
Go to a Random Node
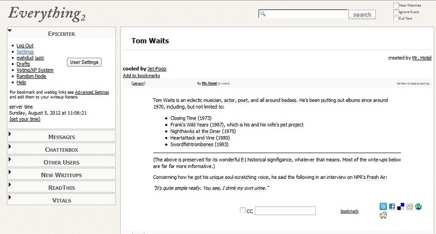click(31, 76)
